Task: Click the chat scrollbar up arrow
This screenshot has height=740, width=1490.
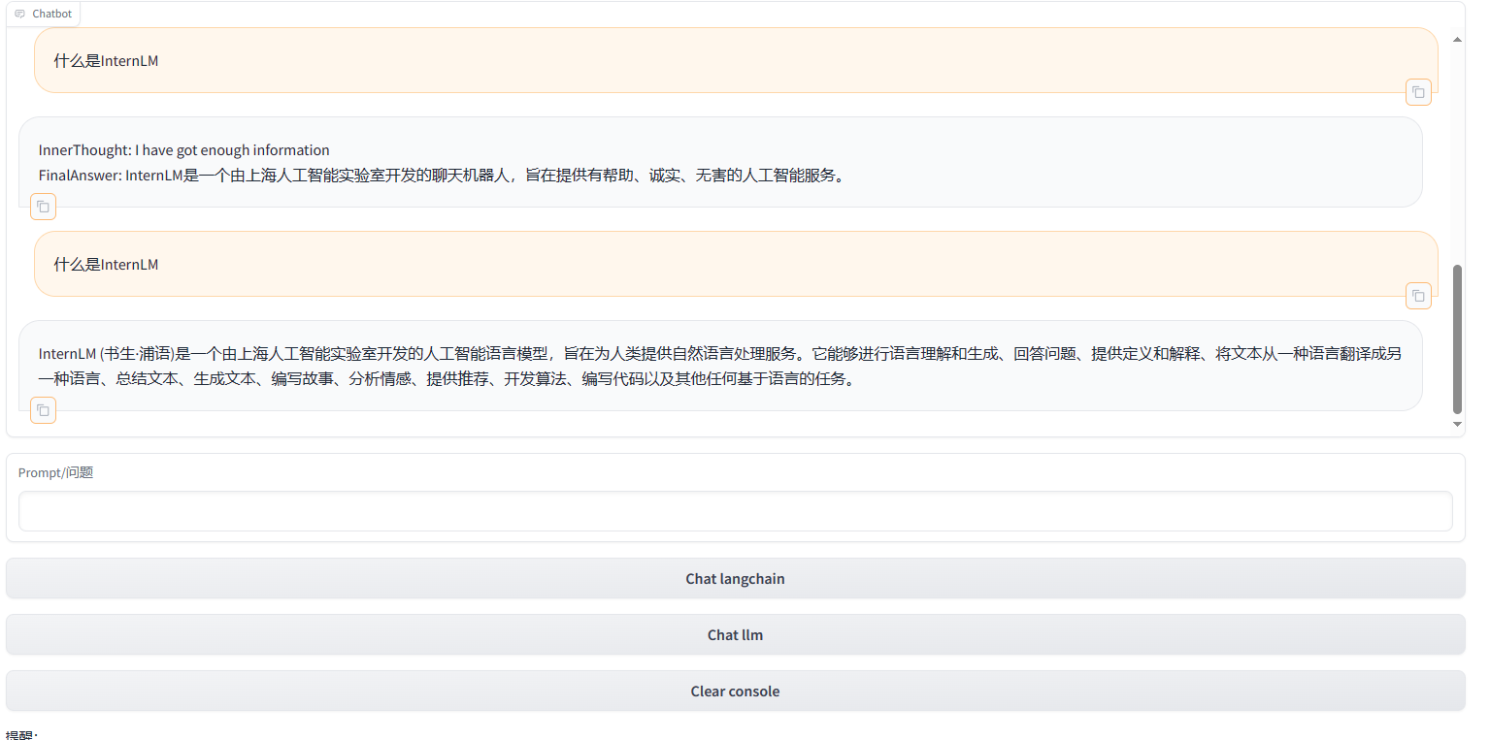Action: (1457, 39)
